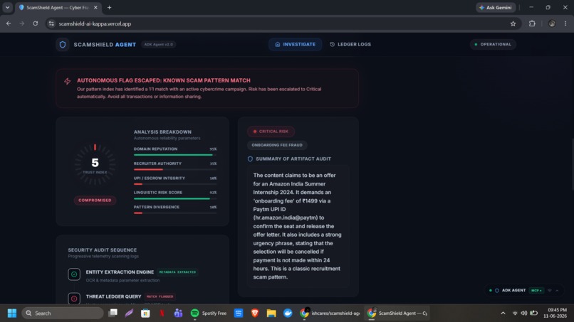
Task: Bookmark this page with star icon
Action: pyautogui.click(x=513, y=23)
